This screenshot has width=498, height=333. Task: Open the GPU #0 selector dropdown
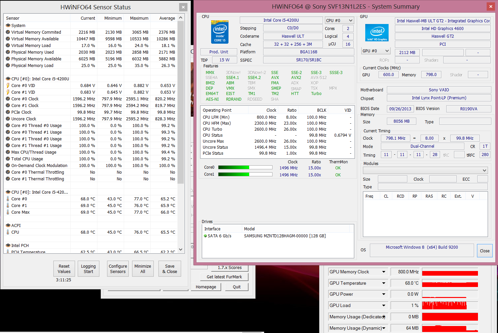tap(376, 51)
